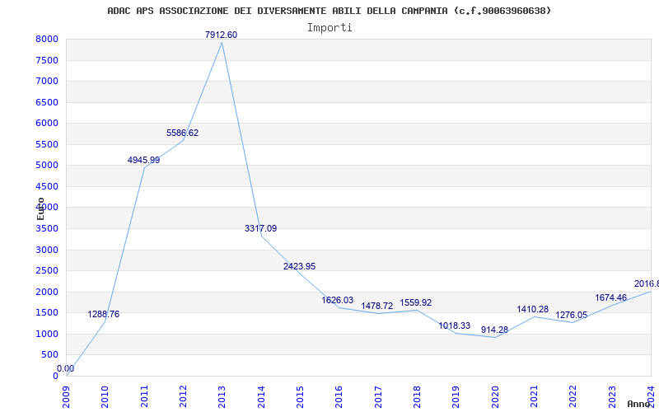This screenshot has width=659, height=412.
Task: Select the x-axis year label 2018
Action: coord(417,397)
